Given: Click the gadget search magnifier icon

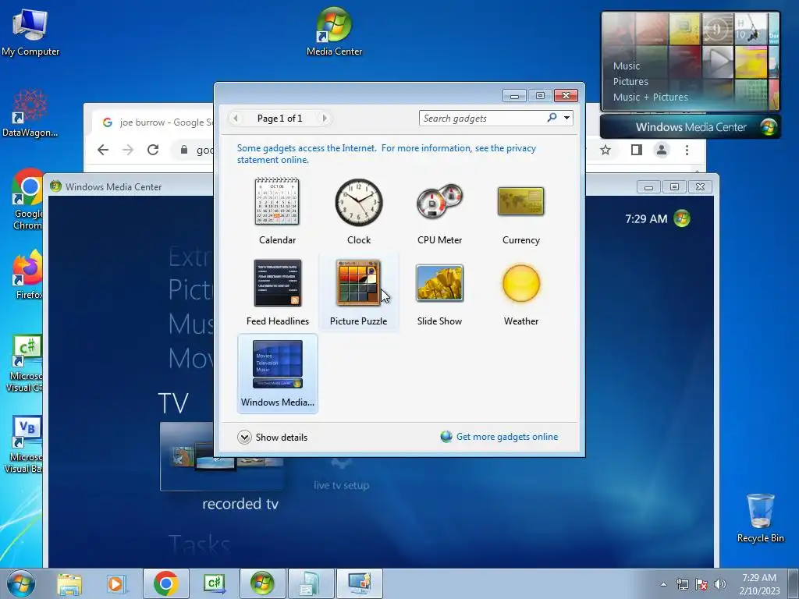Looking at the screenshot, I should click(x=552, y=118).
